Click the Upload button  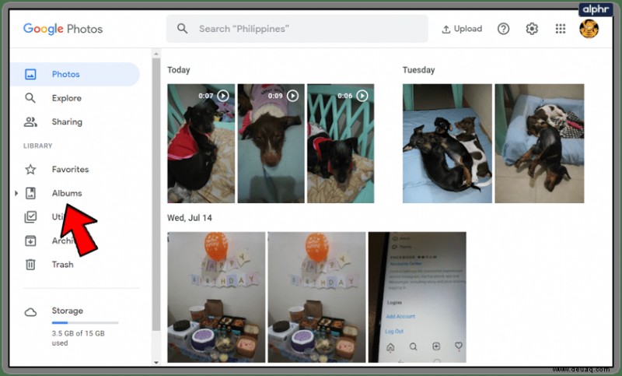[x=462, y=29]
